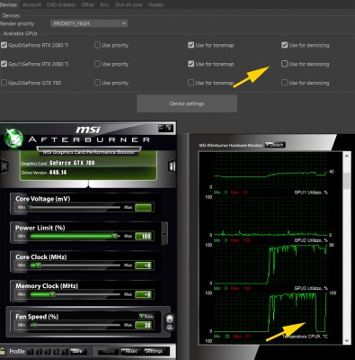Select Afterburner profile slot 2

40,352
